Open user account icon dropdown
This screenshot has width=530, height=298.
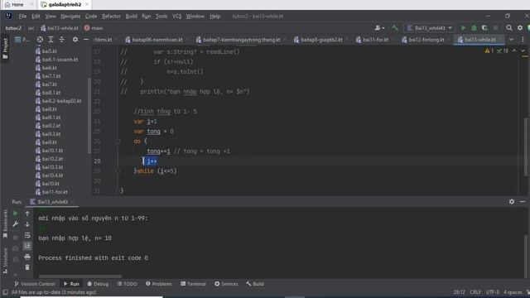tap(379, 28)
